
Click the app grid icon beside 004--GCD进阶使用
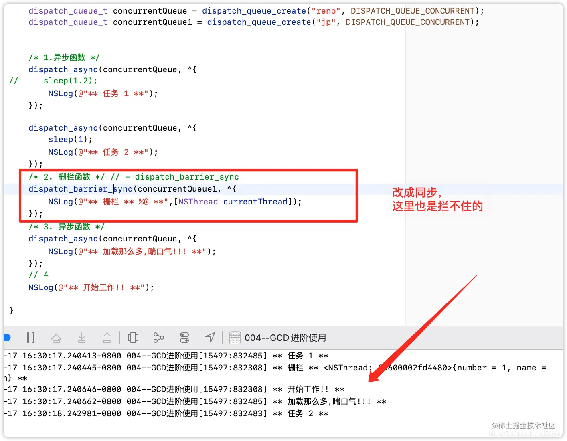(x=235, y=338)
